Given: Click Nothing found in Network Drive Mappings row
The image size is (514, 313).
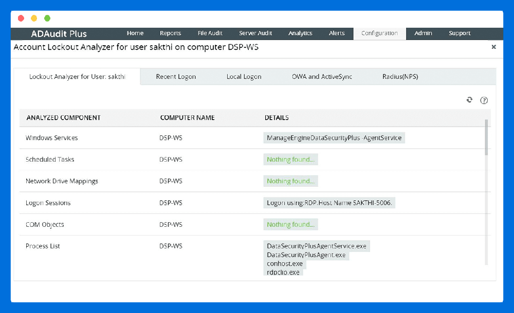Looking at the screenshot, I should [290, 181].
